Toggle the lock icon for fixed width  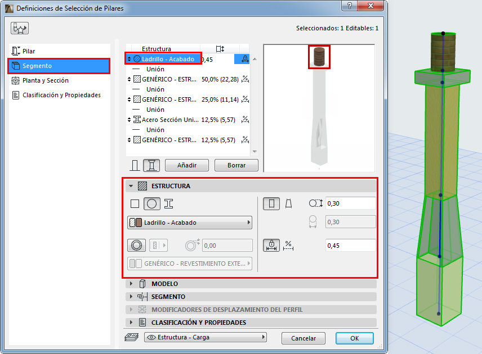point(272,245)
